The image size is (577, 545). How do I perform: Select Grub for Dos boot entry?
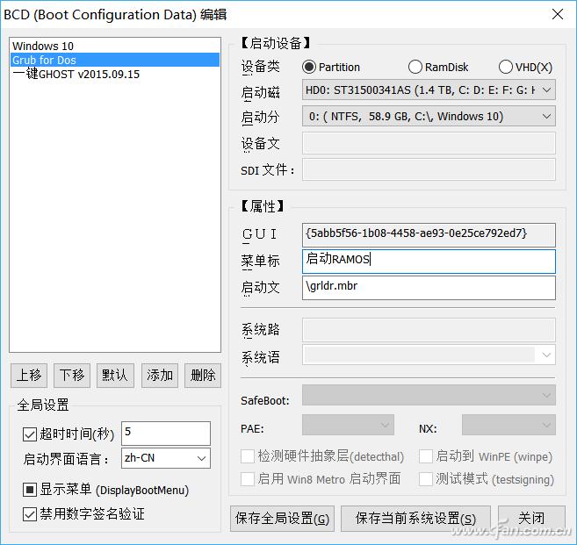(x=44, y=60)
